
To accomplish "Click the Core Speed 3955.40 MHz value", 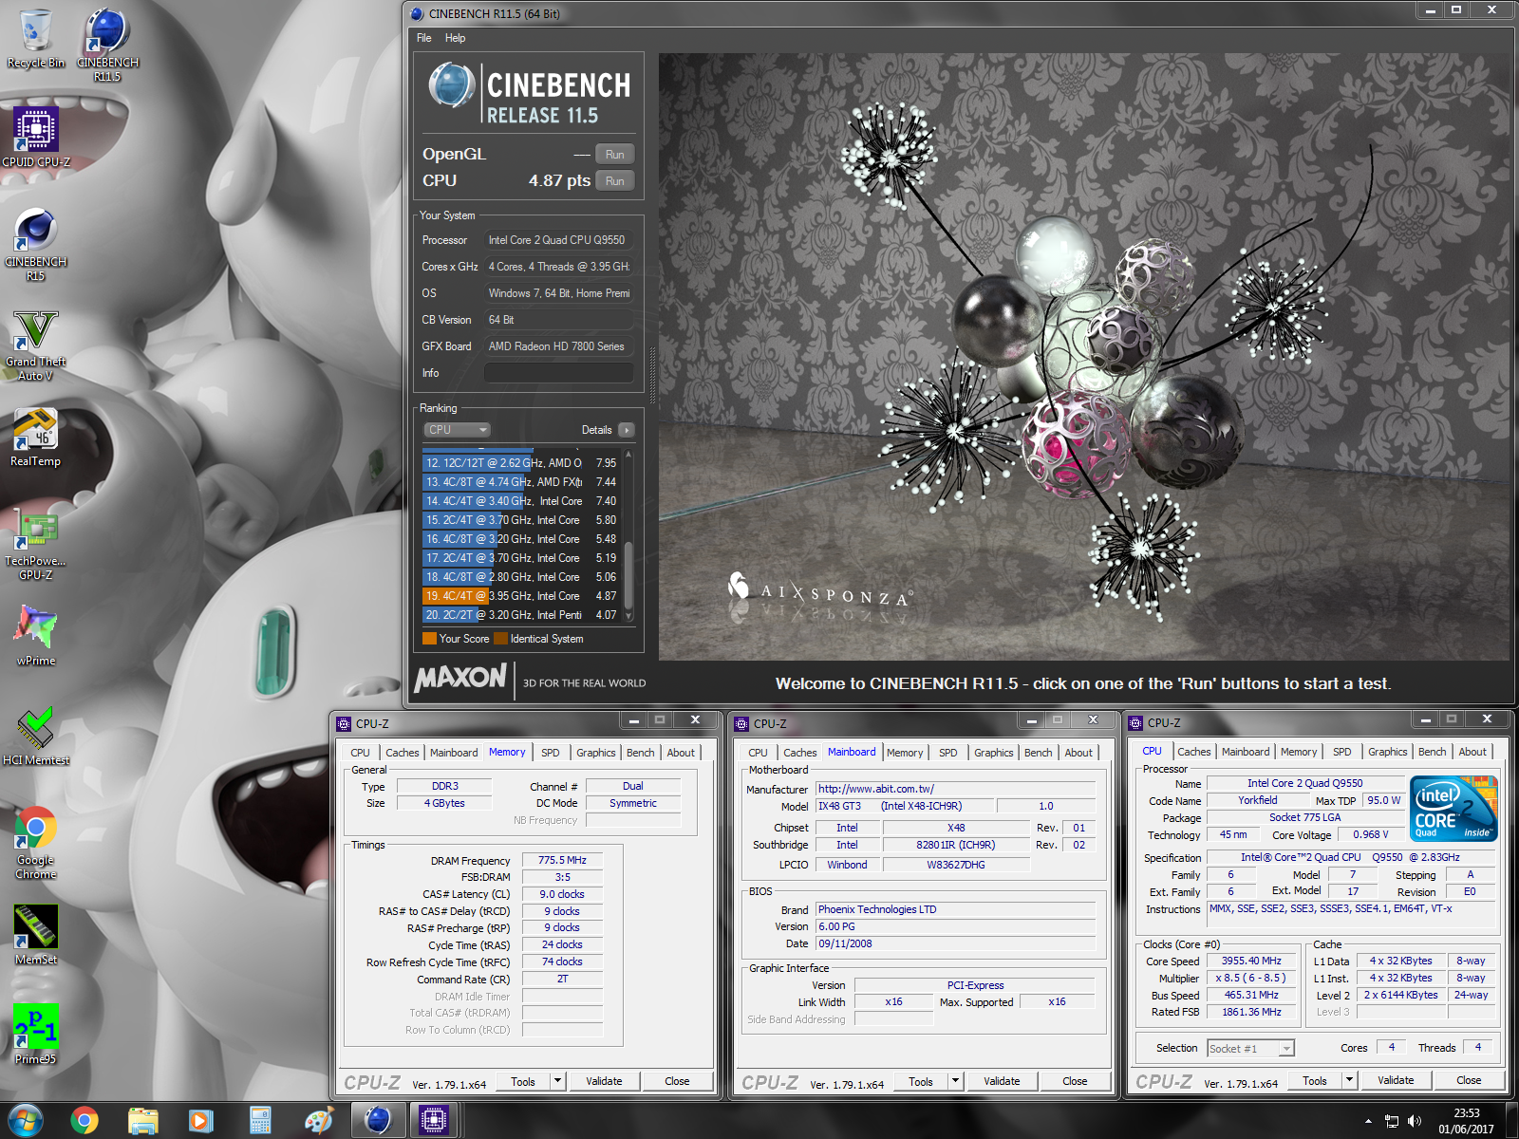I will click(1251, 961).
